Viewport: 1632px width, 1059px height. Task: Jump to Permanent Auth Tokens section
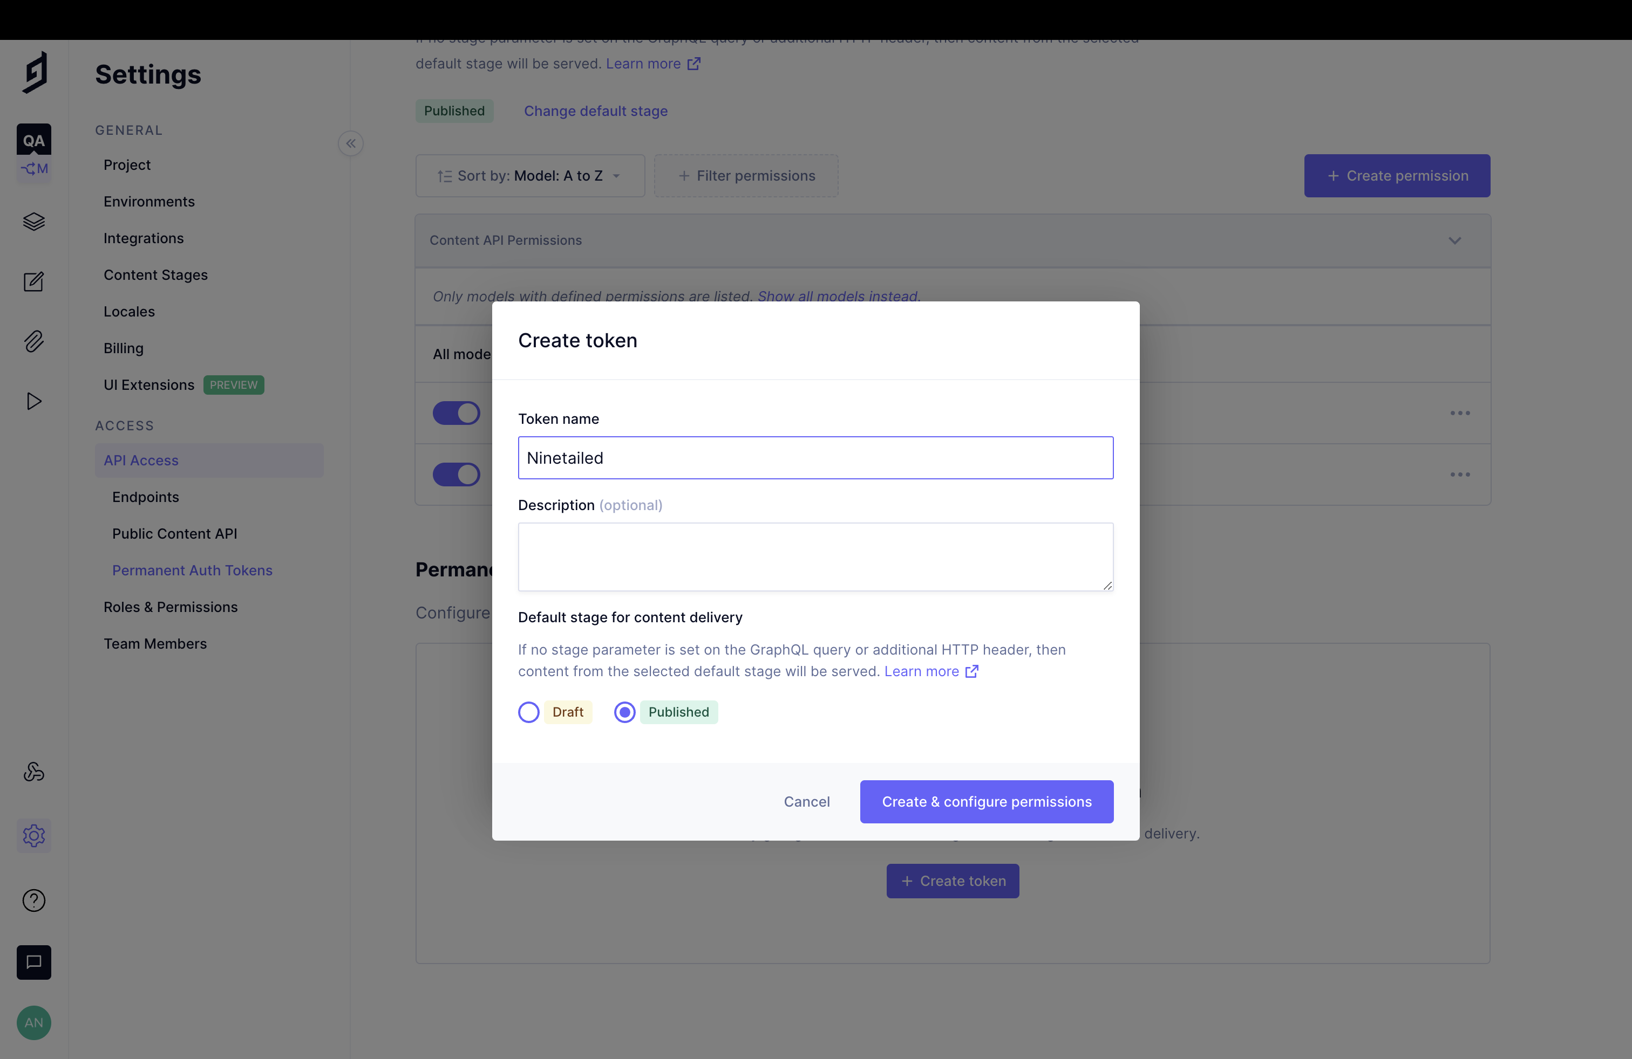[192, 570]
